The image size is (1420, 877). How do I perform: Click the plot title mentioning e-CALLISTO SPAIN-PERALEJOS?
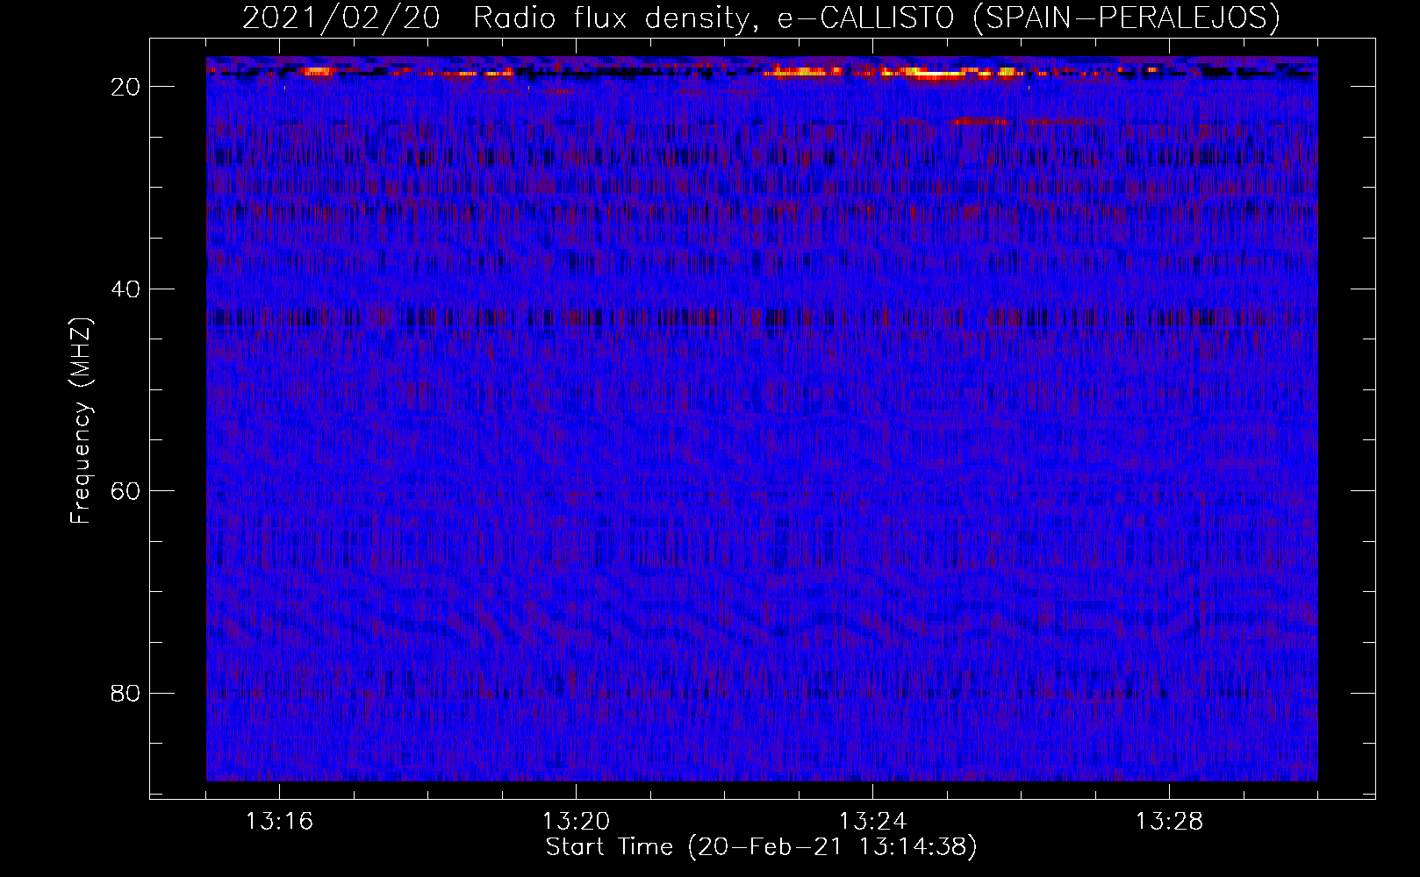[761, 18]
